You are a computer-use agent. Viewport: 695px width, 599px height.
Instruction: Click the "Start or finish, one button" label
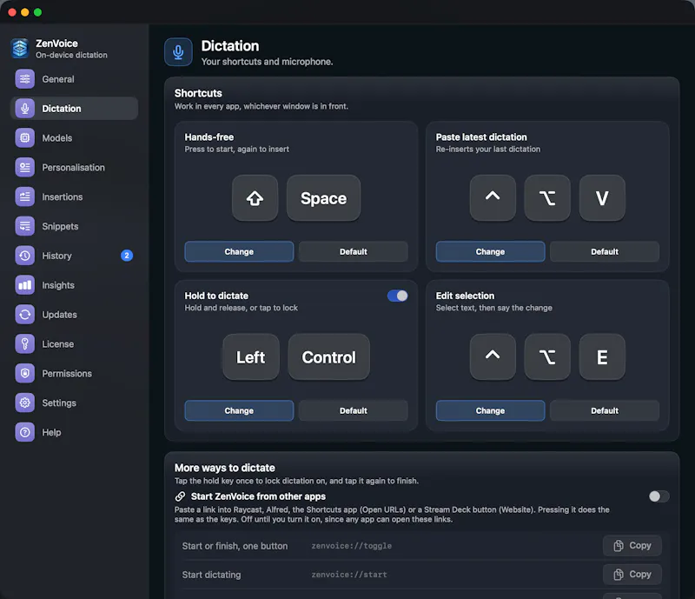coord(235,546)
